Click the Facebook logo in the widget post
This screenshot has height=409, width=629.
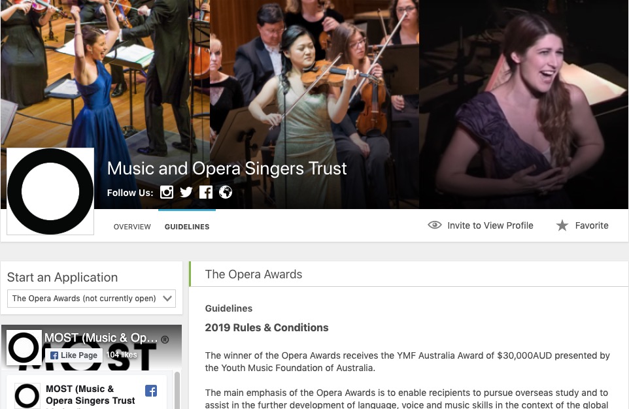click(151, 391)
